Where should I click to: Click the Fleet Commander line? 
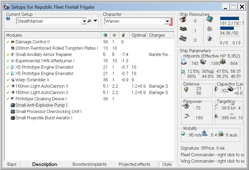tap(212, 155)
